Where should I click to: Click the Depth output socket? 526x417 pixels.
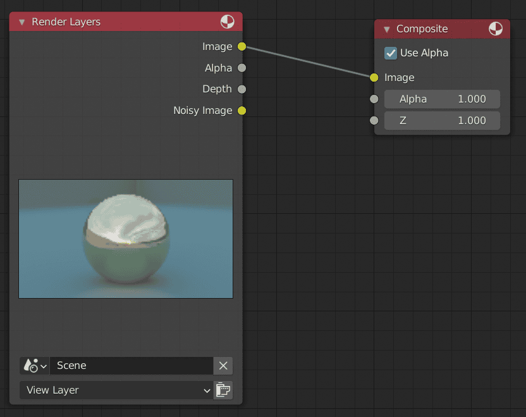(x=241, y=89)
